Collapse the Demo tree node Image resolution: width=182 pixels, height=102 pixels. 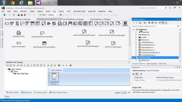coord(9,71)
